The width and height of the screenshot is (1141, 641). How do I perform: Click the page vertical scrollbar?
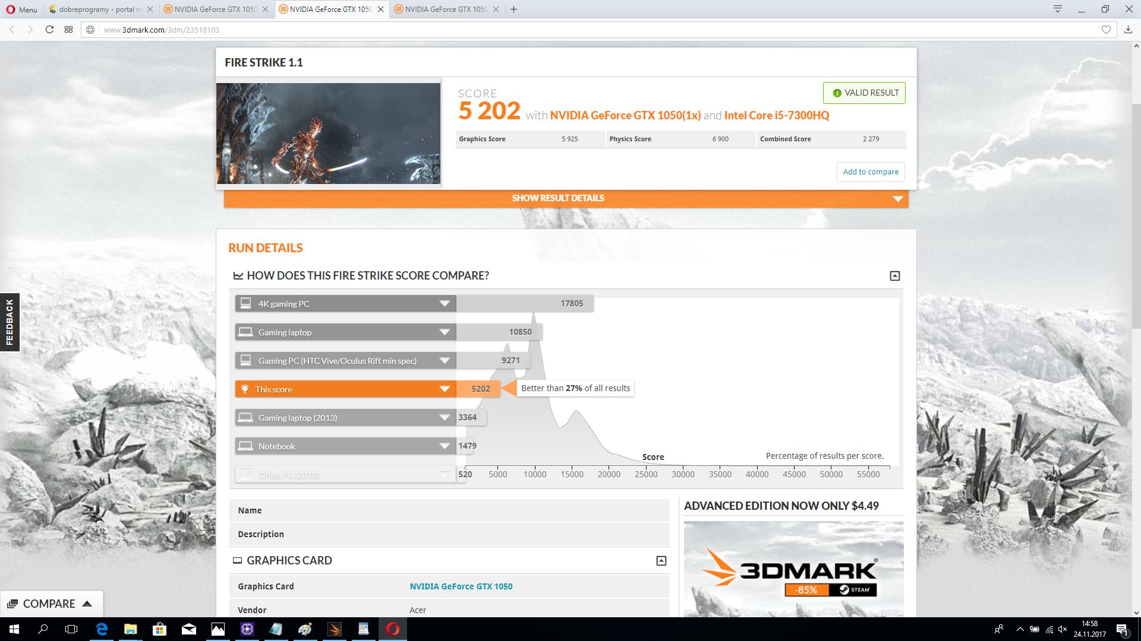(1136, 214)
